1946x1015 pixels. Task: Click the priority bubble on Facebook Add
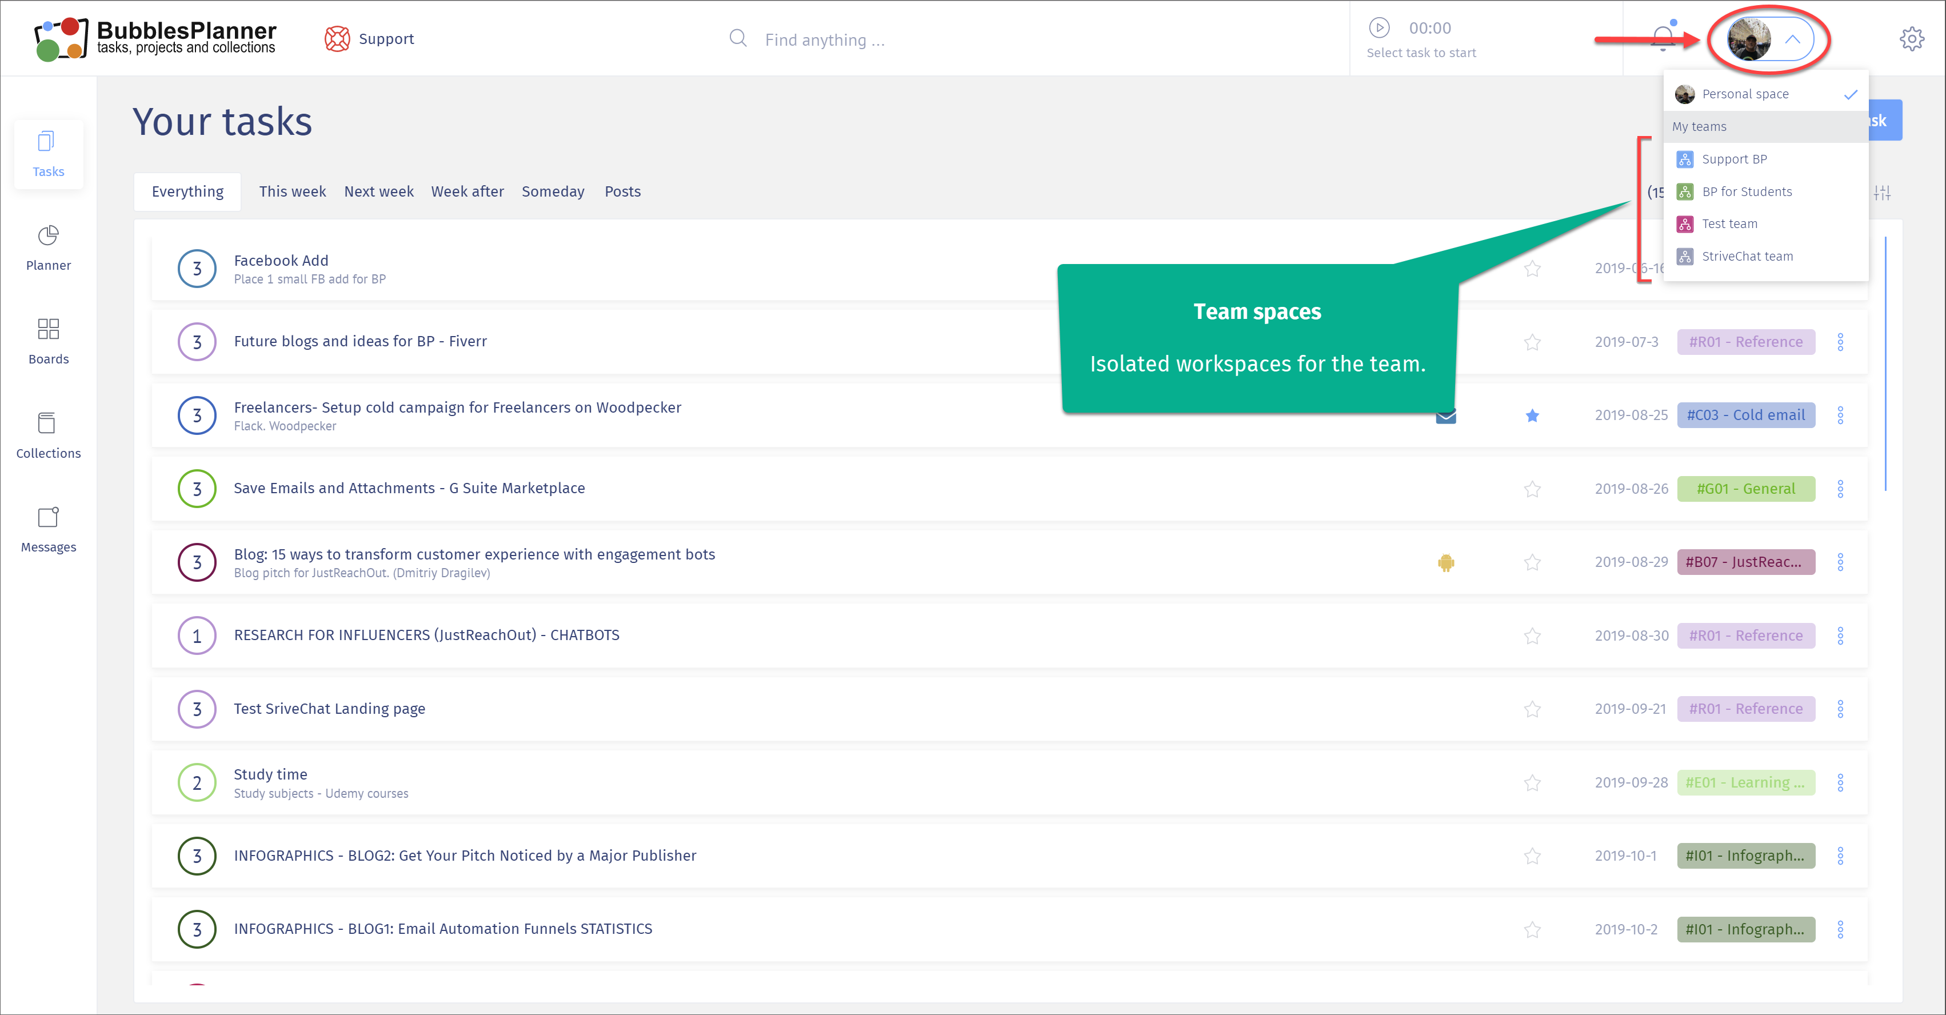pyautogui.click(x=197, y=269)
